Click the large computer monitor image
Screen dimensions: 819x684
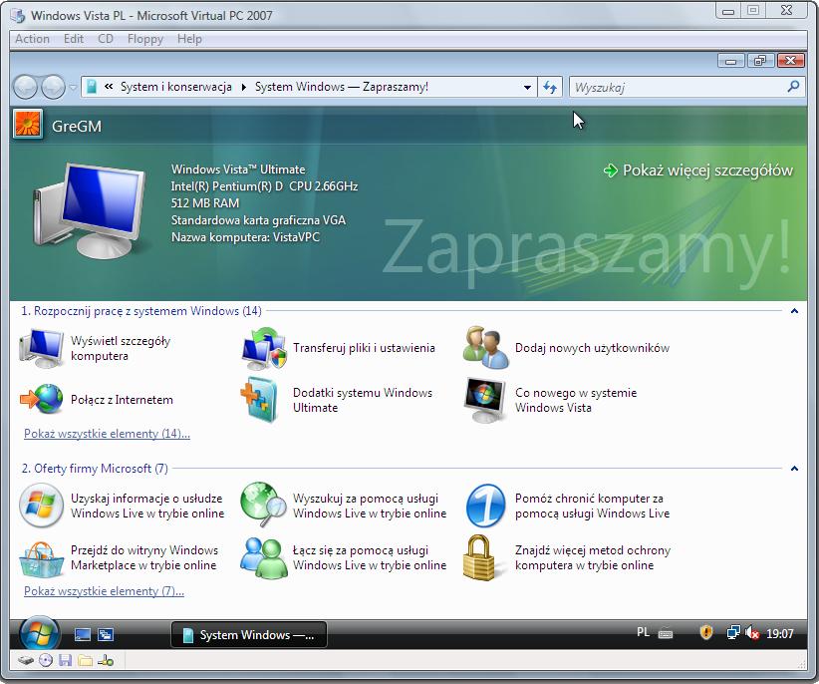(x=88, y=210)
